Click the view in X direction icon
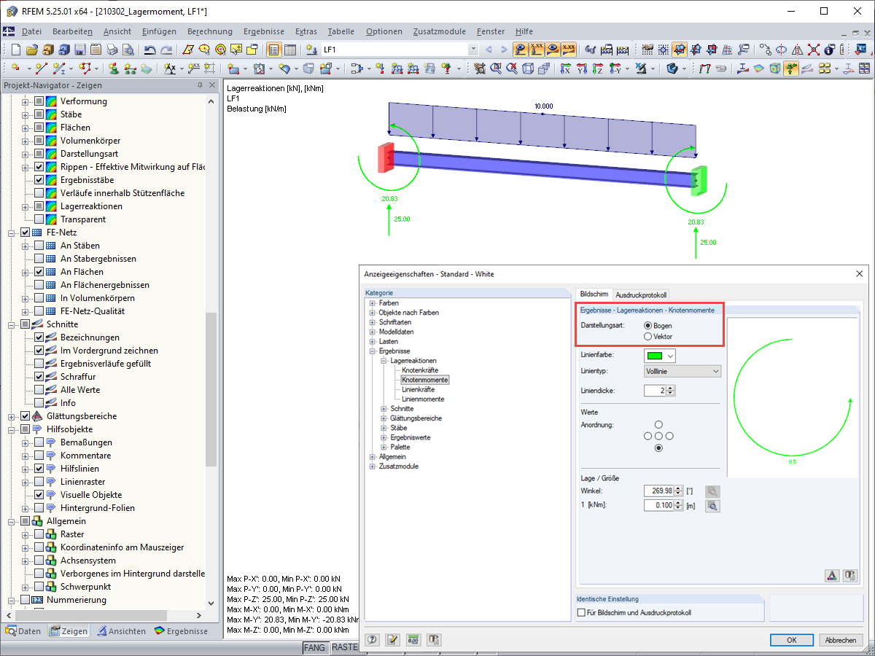 565,68
